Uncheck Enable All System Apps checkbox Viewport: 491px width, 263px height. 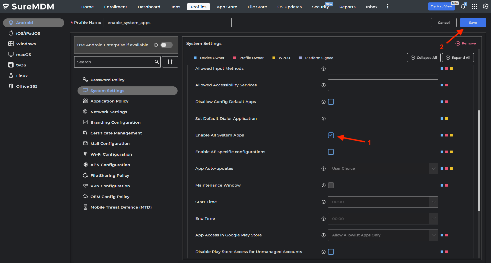[x=331, y=135]
